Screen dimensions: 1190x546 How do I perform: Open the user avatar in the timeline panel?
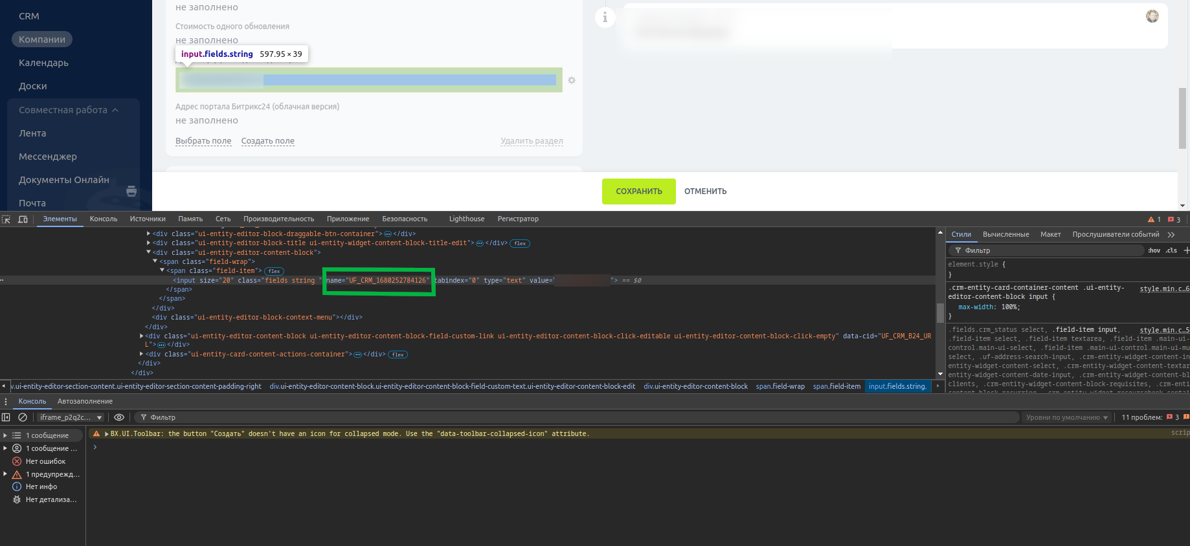[1152, 16]
